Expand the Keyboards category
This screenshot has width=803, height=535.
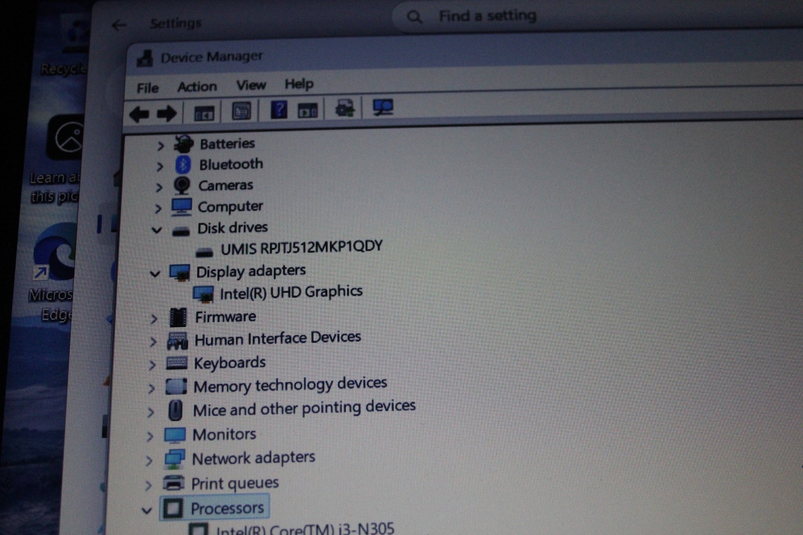coord(152,365)
